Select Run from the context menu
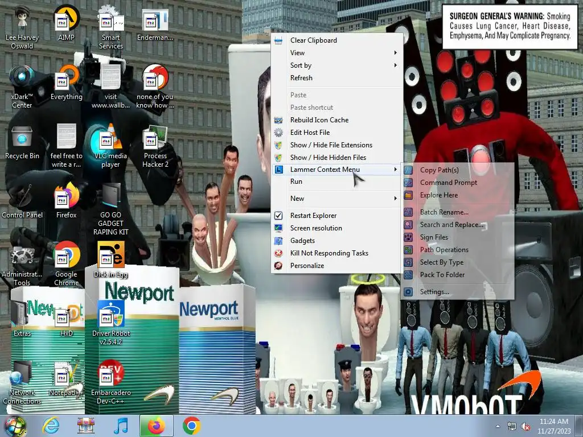583x437 pixels. point(337,182)
